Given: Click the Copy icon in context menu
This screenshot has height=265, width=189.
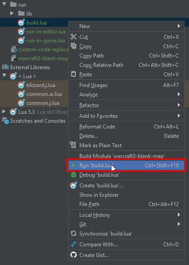Looking at the screenshot, I should coord(74,46).
